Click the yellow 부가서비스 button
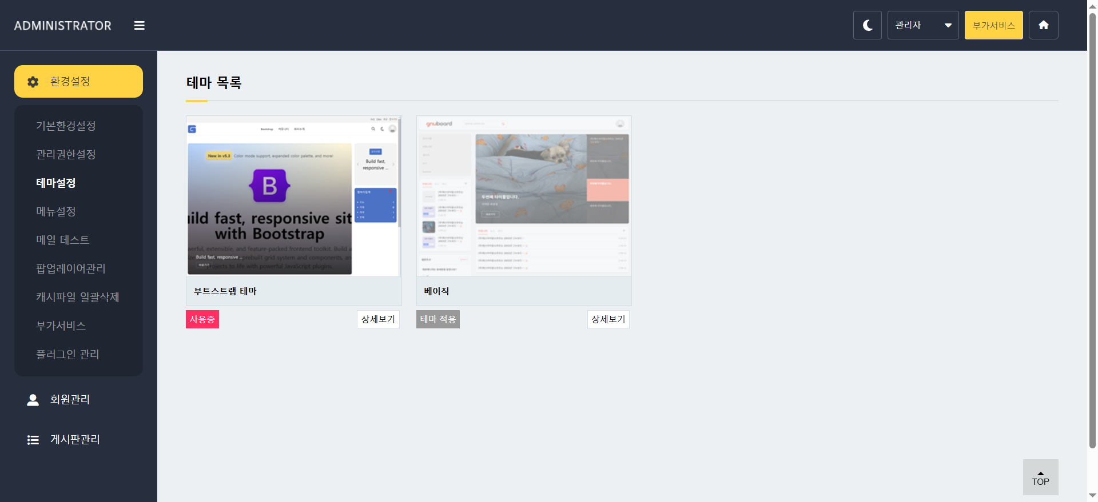 (x=993, y=25)
